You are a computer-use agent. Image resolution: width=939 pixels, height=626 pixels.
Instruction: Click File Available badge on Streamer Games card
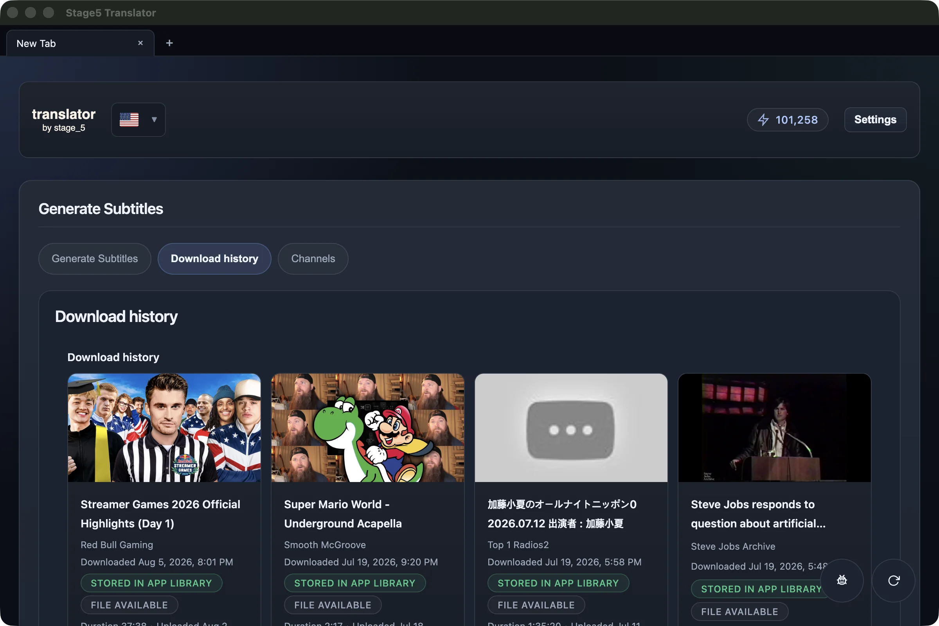[130, 605]
